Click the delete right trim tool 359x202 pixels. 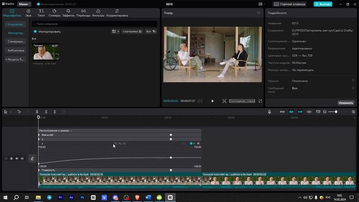[x=55, y=112]
